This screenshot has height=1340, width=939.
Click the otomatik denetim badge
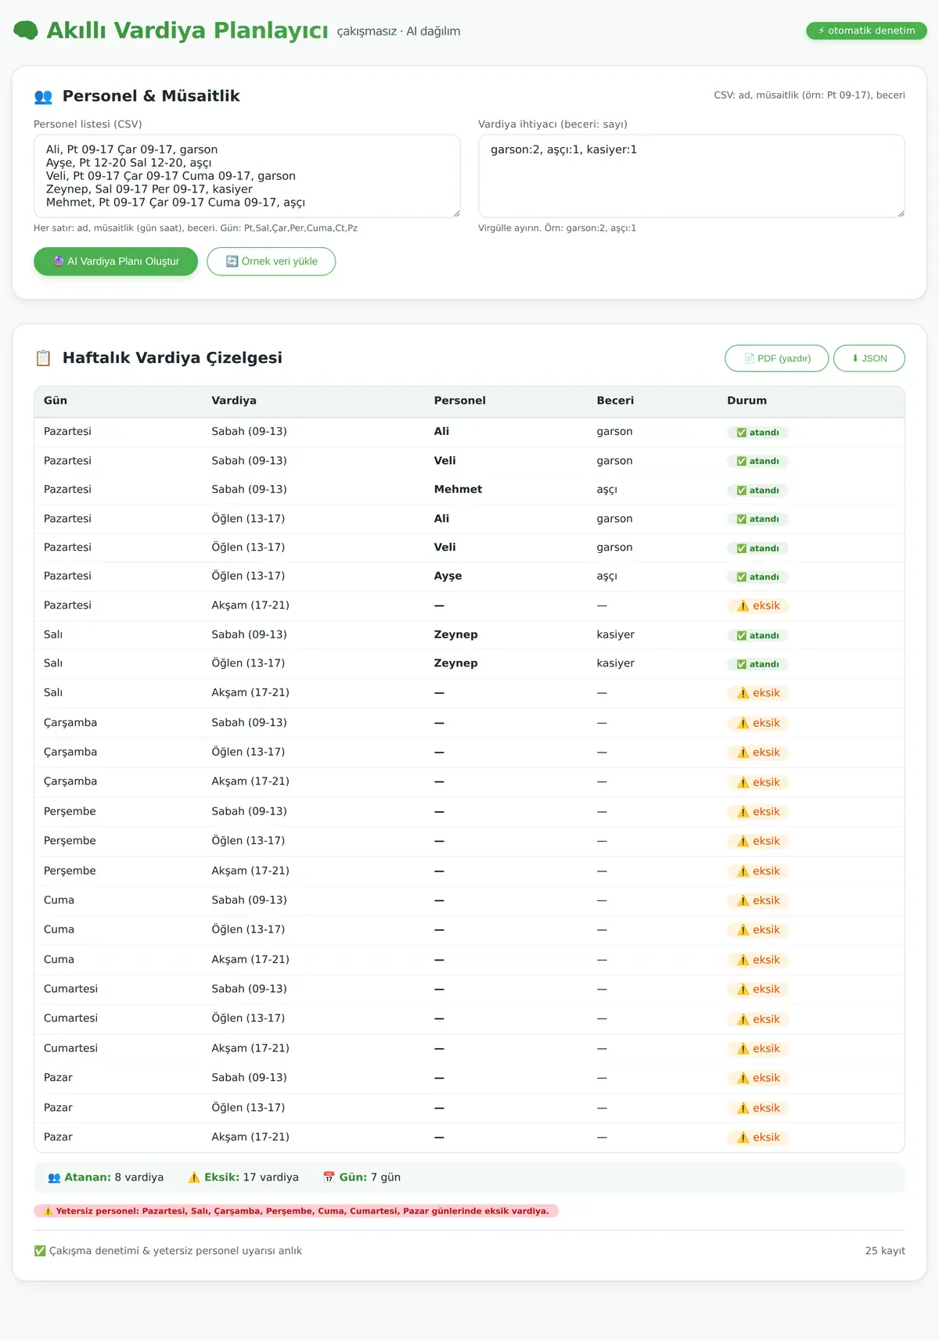[x=866, y=31]
